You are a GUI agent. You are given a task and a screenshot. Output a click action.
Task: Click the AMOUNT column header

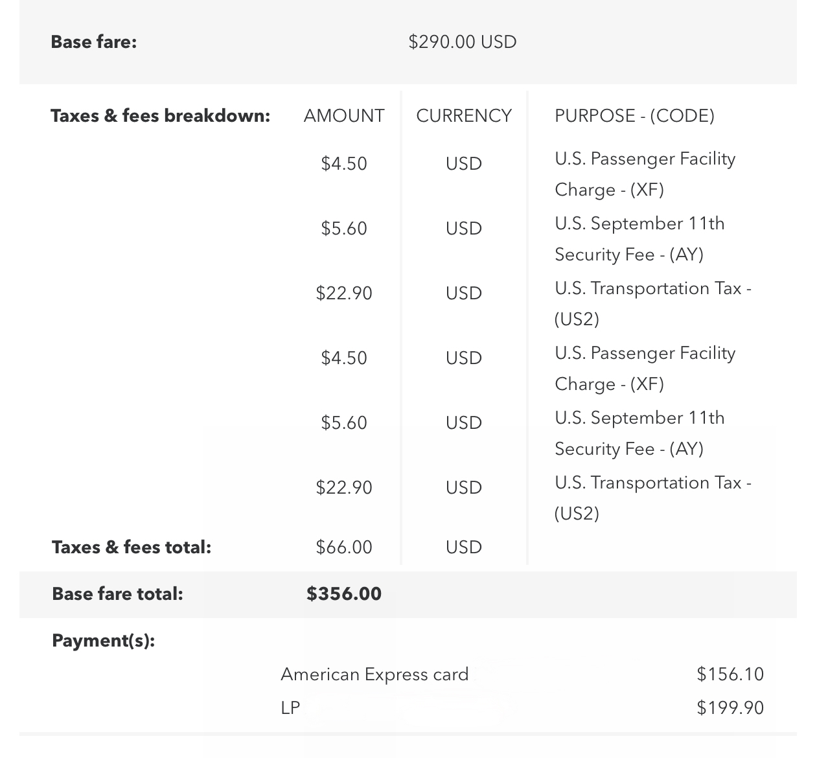coord(344,116)
